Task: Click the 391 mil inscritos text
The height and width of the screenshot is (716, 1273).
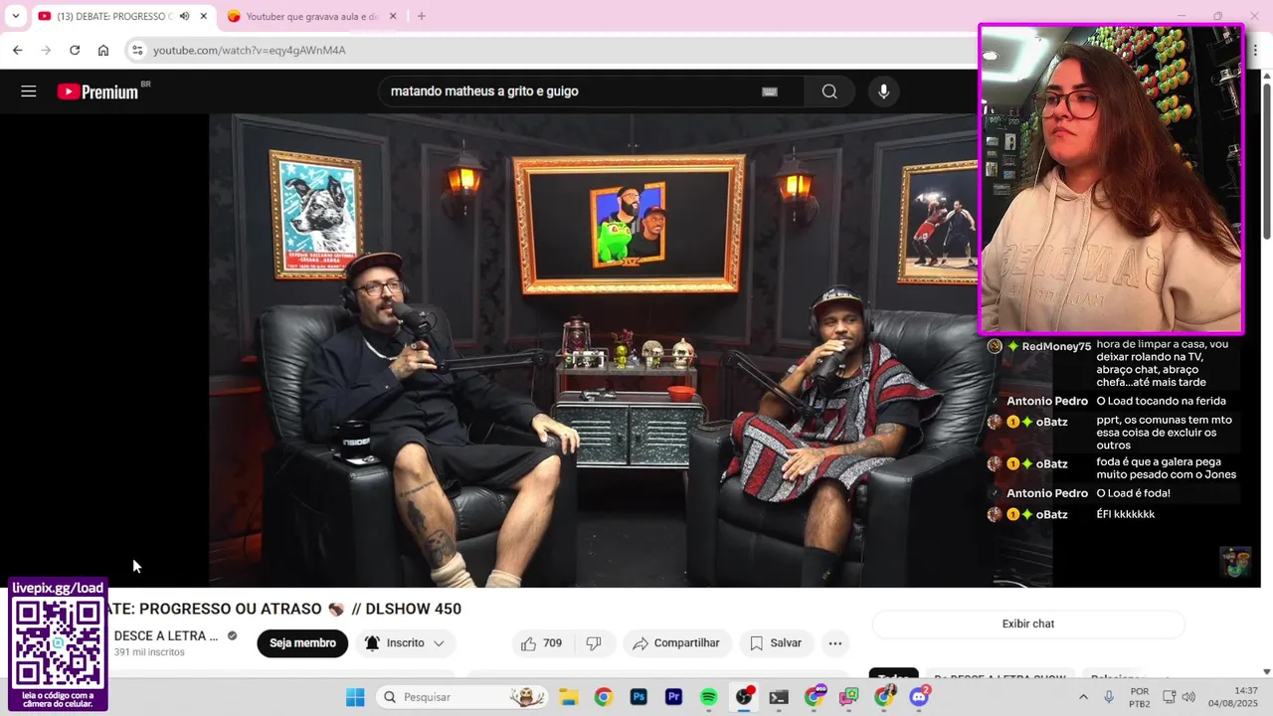Action: point(149,652)
